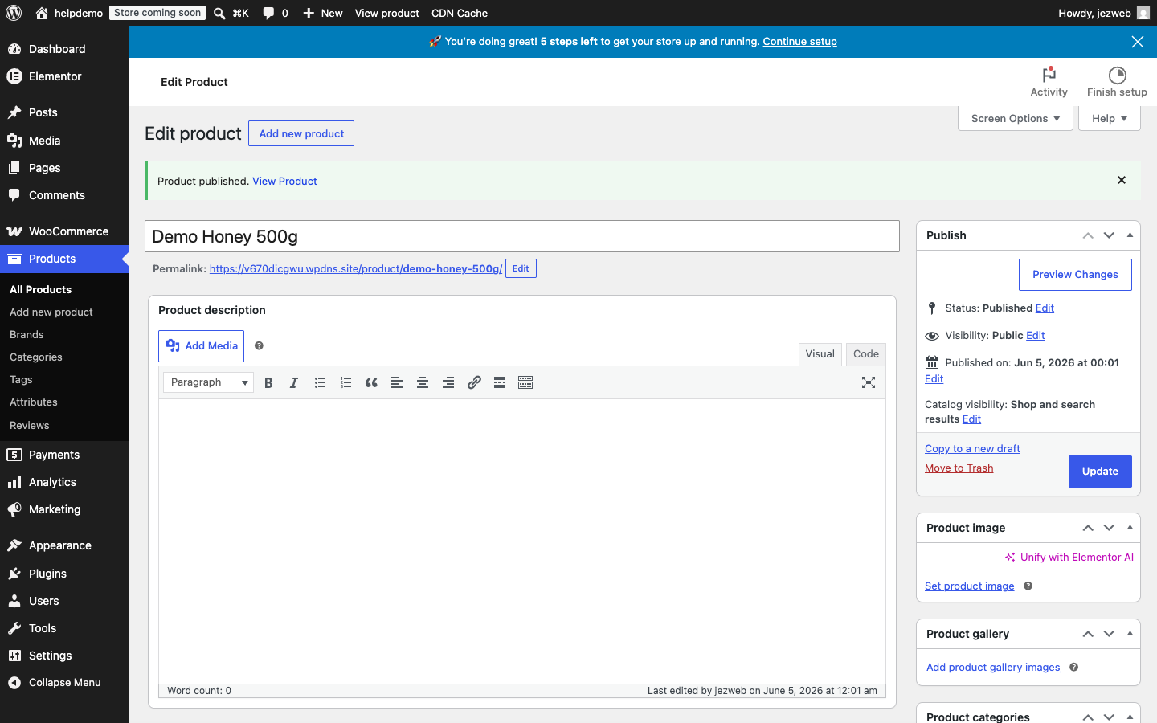Toggle the editor toolbar kitchen sink
Image resolution: width=1157 pixels, height=723 pixels.
tap(525, 382)
